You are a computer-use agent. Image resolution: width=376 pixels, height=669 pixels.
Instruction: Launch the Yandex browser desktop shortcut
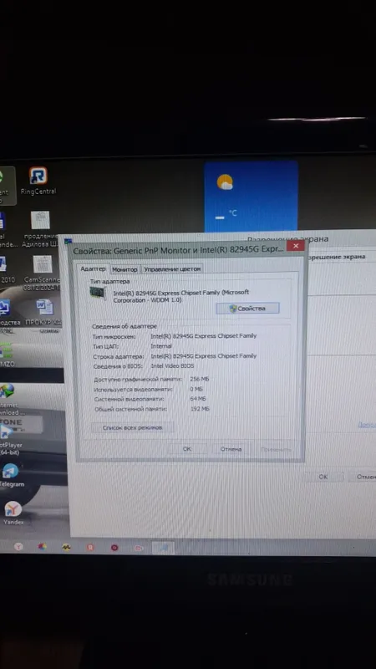click(13, 513)
